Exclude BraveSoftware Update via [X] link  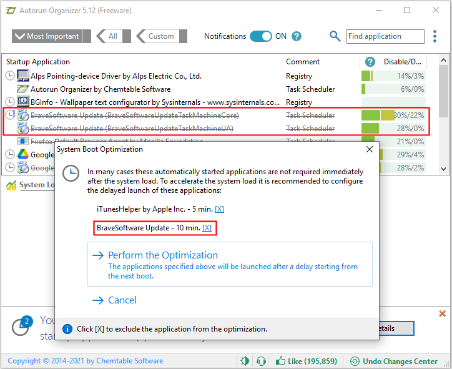coord(207,229)
